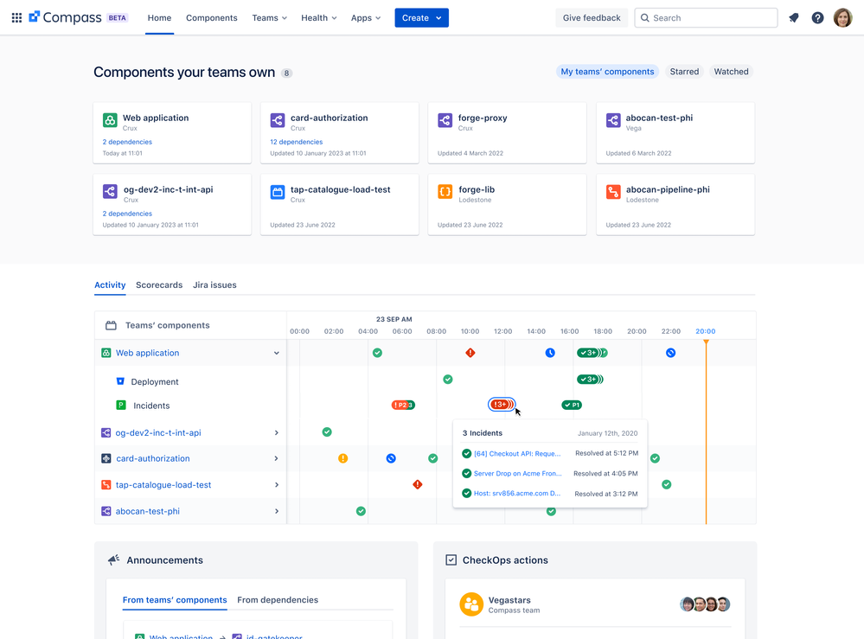Open the Atlassian app switcher grid icon
Viewport: 864px width, 639px height.
click(x=16, y=17)
